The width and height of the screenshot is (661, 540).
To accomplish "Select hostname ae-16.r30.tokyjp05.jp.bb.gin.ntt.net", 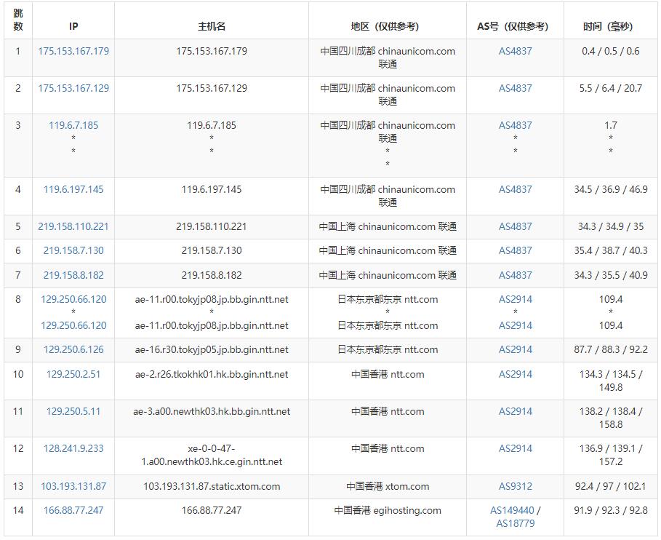I will coord(212,349).
